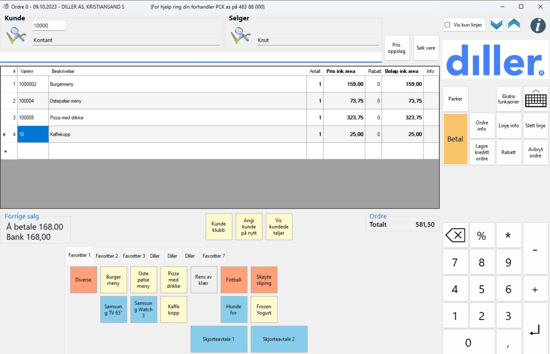Add the Burger meny favorite tile
The image size is (550, 354).
pyautogui.click(x=113, y=280)
